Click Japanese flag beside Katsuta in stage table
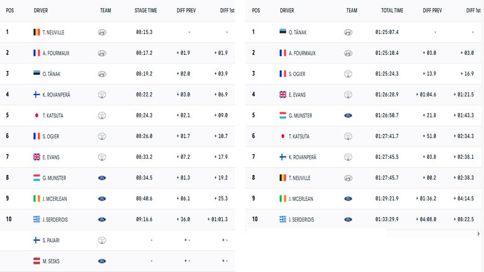This screenshot has width=484, height=272. tap(37, 116)
